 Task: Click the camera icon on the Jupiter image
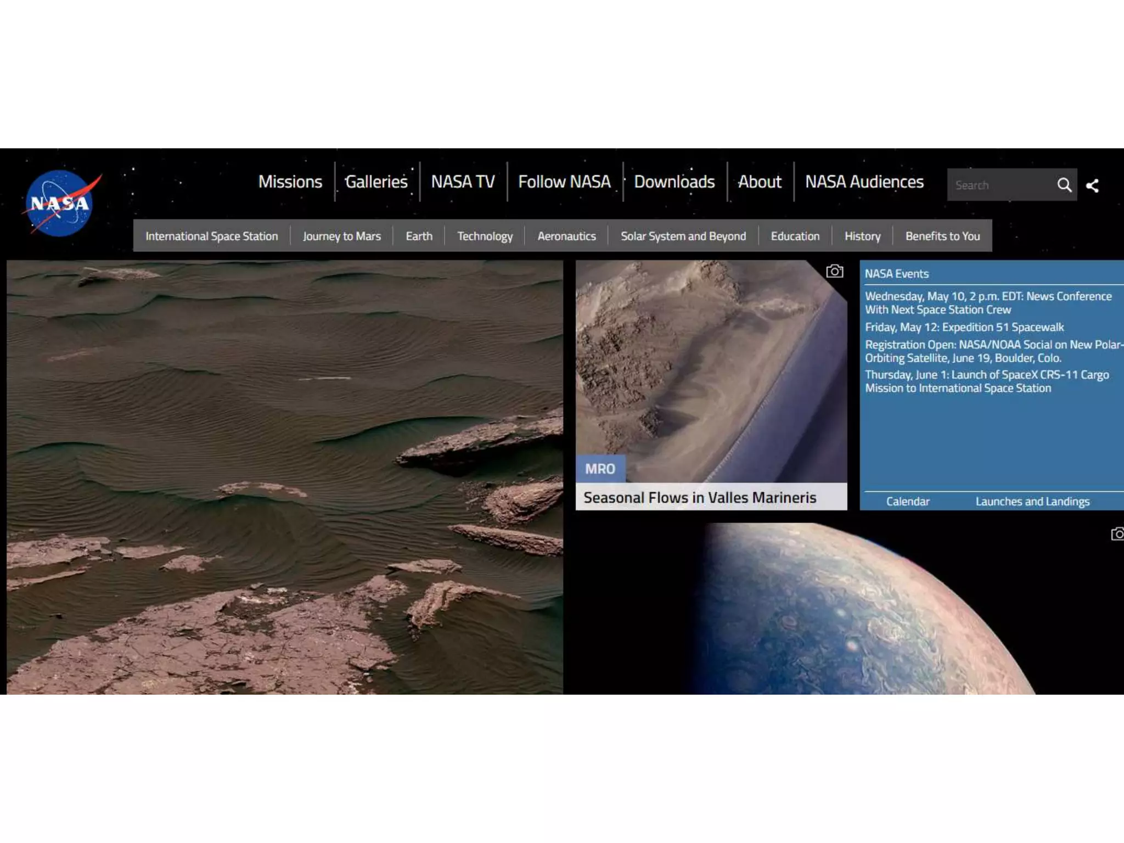tap(1117, 534)
